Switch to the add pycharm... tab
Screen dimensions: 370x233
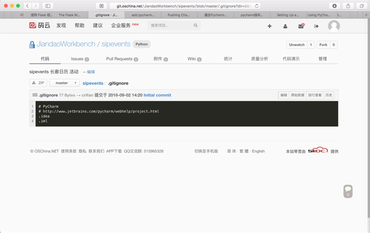coord(143,15)
